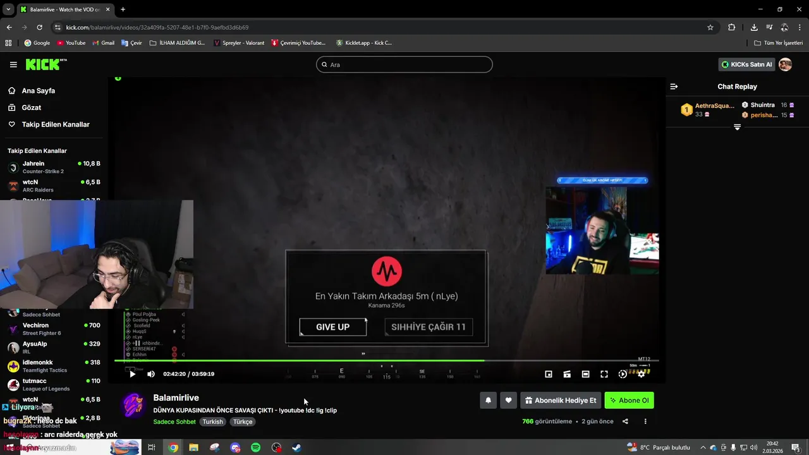Play the VOD video
This screenshot has height=455, width=809.
pos(132,374)
